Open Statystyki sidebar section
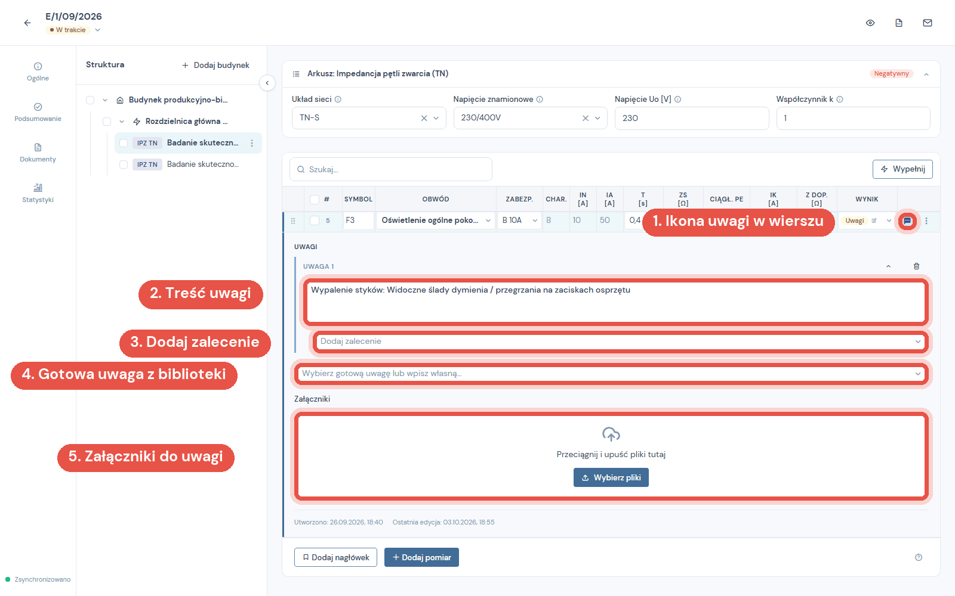The width and height of the screenshot is (955, 596). (x=38, y=193)
